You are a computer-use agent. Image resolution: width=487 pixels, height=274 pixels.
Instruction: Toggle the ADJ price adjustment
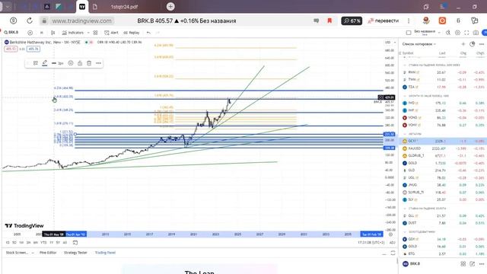392,242
